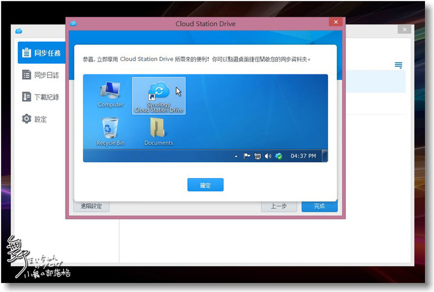Open the 下載紀錄 download history tab
Viewport: 434px width, 292px height.
42,97
